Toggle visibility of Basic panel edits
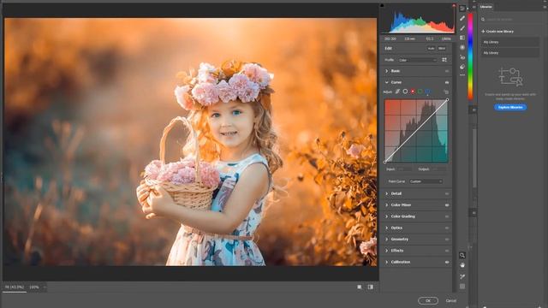This screenshot has height=308, width=548. click(x=447, y=71)
